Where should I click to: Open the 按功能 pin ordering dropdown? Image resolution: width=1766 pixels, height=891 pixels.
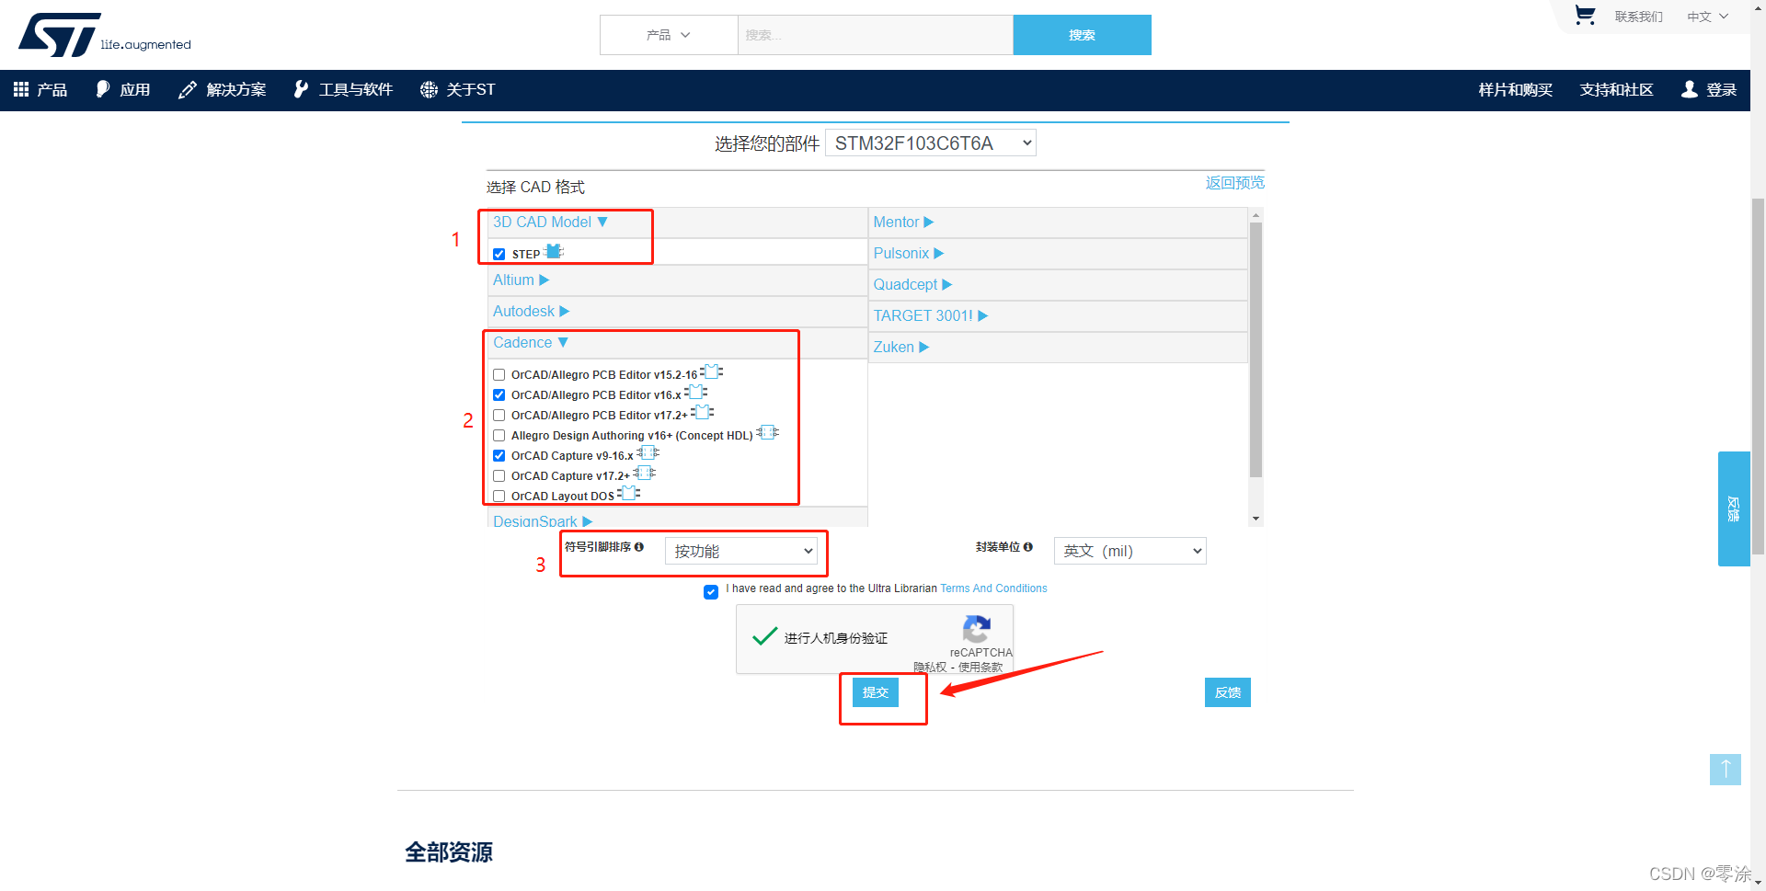tap(741, 551)
